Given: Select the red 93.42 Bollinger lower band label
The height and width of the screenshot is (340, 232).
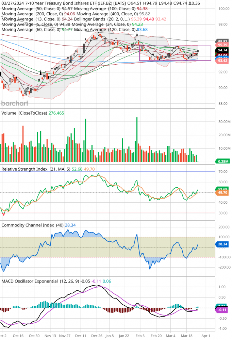Looking at the screenshot, I should [223, 61].
